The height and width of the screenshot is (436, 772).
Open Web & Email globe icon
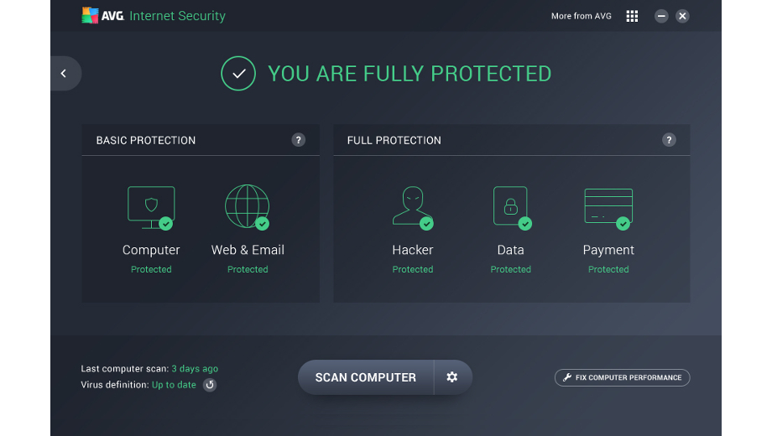tap(248, 207)
